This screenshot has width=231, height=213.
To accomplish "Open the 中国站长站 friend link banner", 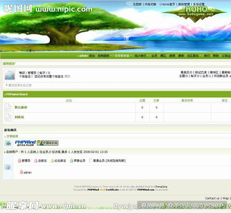I will pos(47,143).
